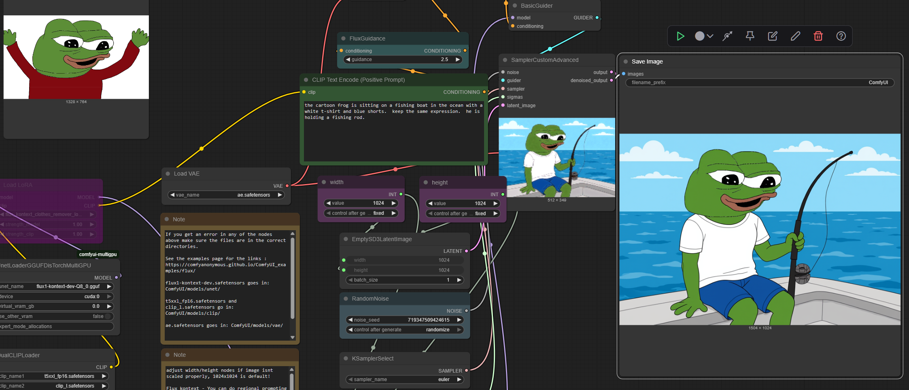
Task: Click the Save Image node title
Action: [647, 61]
